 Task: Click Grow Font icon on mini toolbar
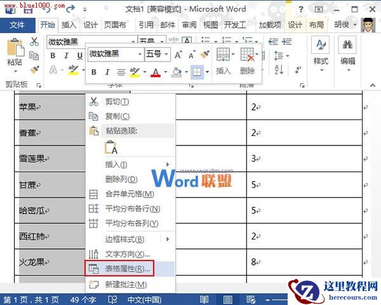pos(178,55)
